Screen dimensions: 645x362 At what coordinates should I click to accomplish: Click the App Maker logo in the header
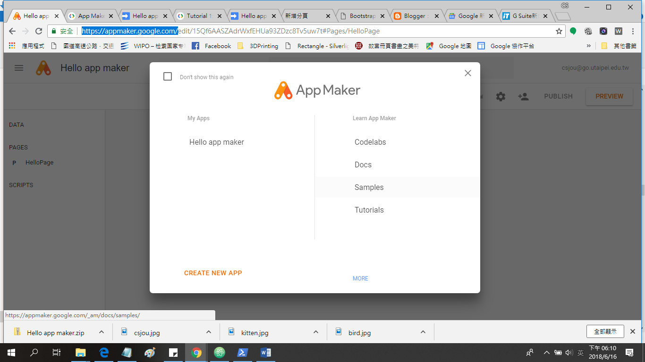44,68
